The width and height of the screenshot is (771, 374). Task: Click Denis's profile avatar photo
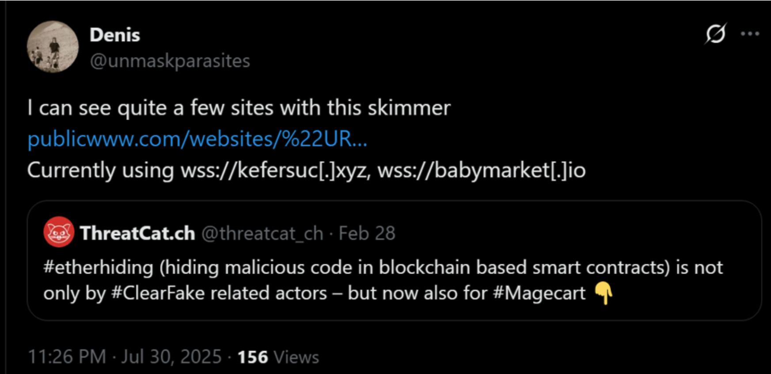(x=53, y=47)
